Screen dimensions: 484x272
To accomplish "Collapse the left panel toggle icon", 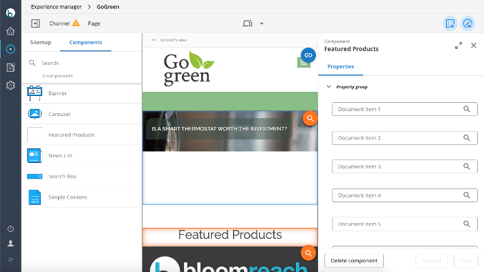I will coord(35,23).
